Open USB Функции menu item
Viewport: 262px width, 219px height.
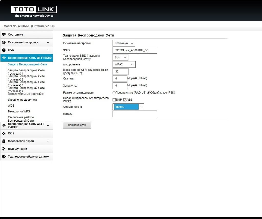[27, 149]
